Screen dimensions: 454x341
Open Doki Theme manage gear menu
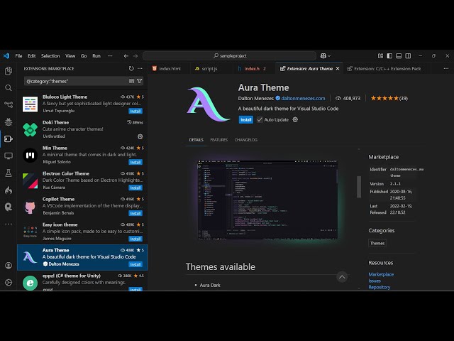(x=140, y=136)
